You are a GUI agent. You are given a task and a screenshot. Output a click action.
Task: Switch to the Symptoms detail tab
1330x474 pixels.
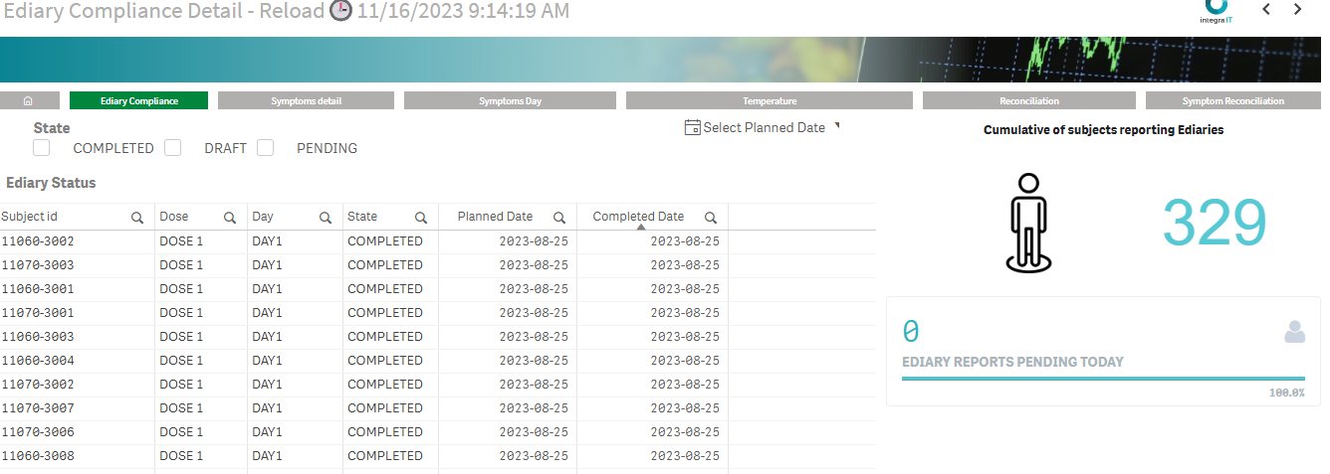tap(307, 100)
